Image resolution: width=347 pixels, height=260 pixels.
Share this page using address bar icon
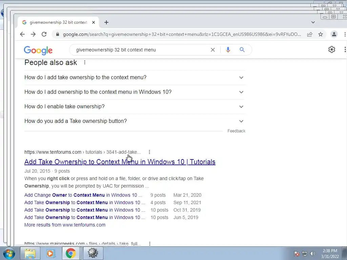pyautogui.click(x=310, y=34)
